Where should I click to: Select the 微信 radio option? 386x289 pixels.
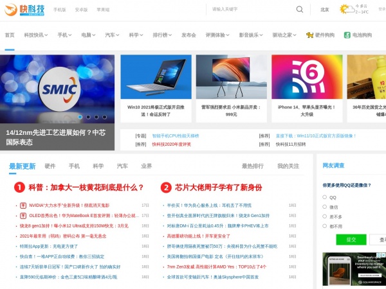coord(324,207)
